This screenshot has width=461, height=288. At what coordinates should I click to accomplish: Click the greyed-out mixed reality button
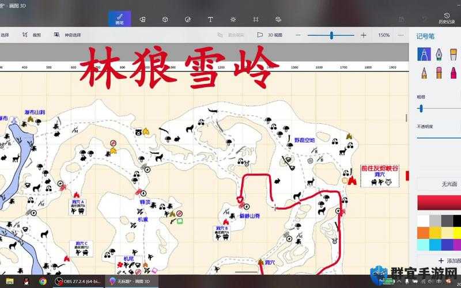[231, 35]
